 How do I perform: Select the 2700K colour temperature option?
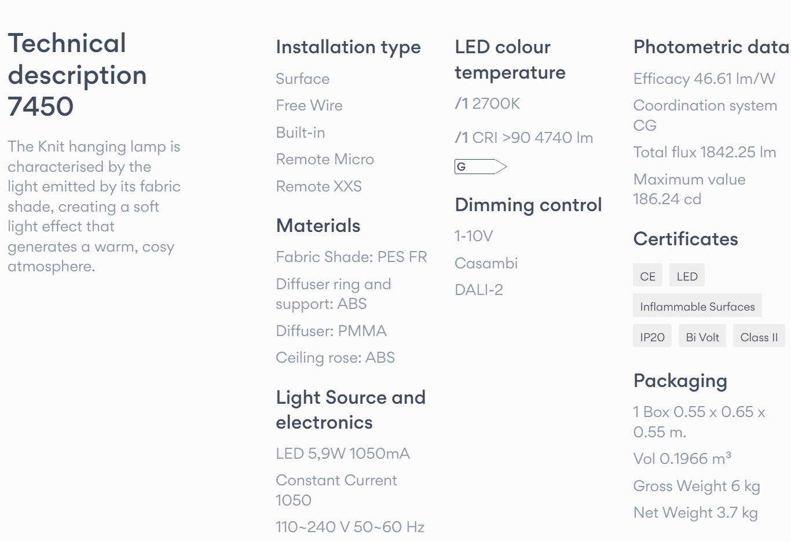(488, 104)
